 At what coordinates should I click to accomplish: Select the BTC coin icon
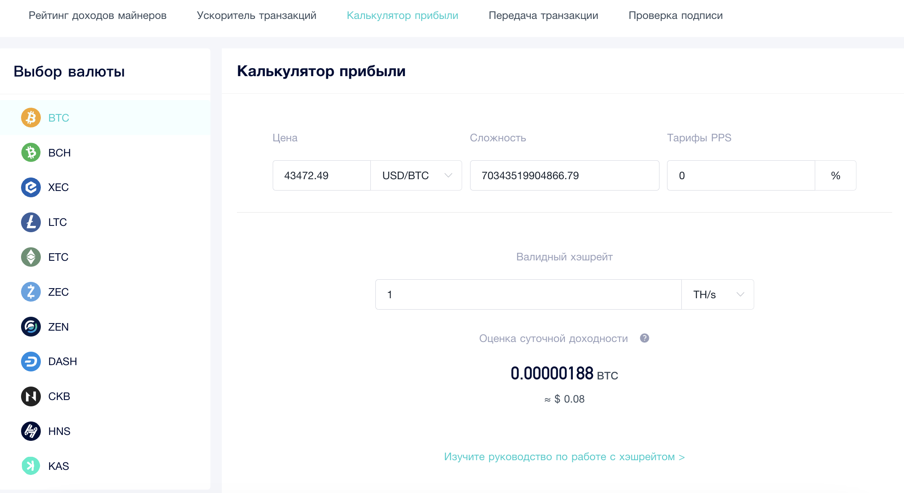tap(31, 118)
